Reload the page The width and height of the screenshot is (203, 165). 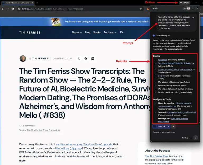[x=13, y=9]
